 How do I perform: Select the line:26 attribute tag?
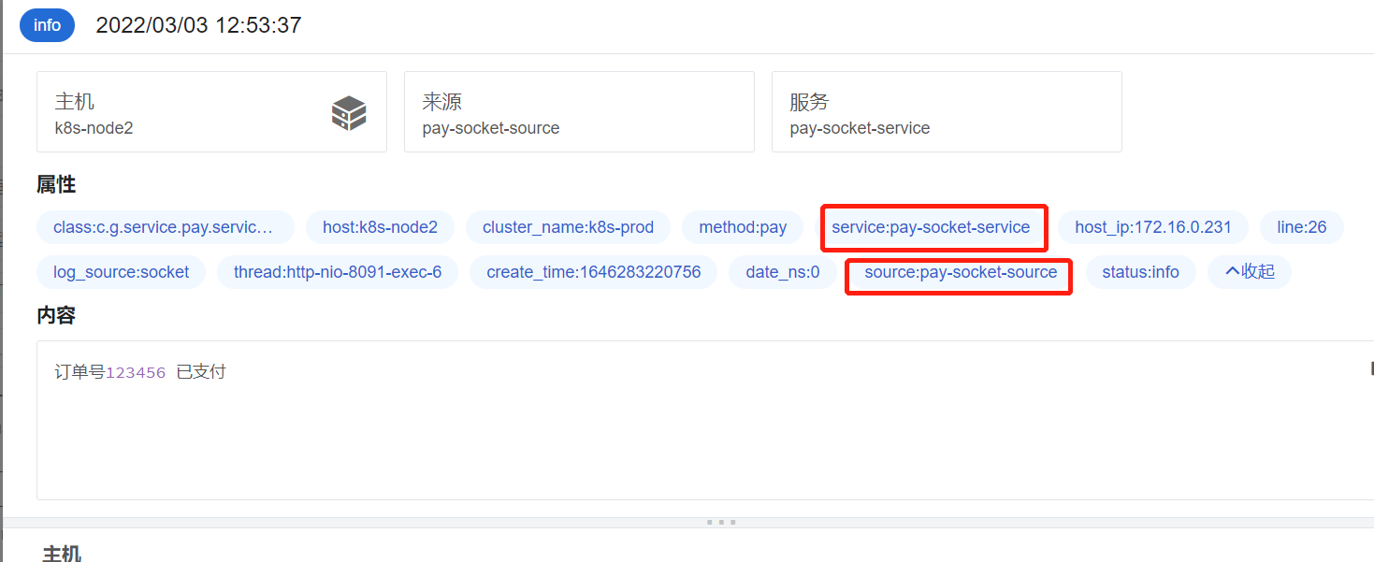(x=1302, y=227)
